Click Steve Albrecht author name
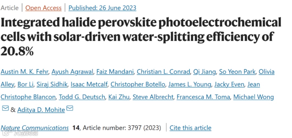The height and width of the screenshot is (138, 292). point(153,97)
